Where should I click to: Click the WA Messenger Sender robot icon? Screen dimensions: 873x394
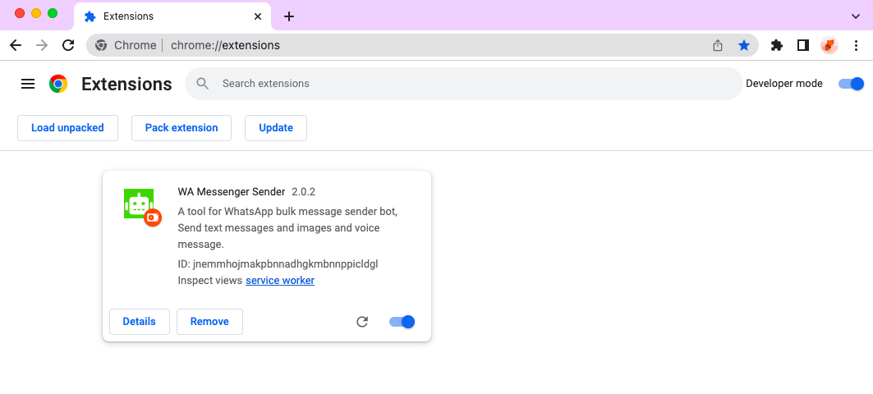point(139,204)
